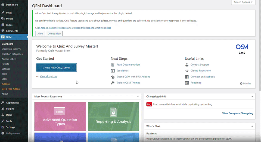
Task: Click the Collapse menu arrow icon
Action: [x=3, y=133]
